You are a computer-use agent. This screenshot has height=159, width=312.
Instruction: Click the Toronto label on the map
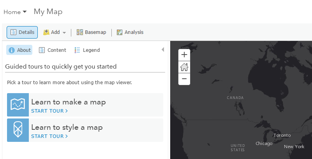282,135
